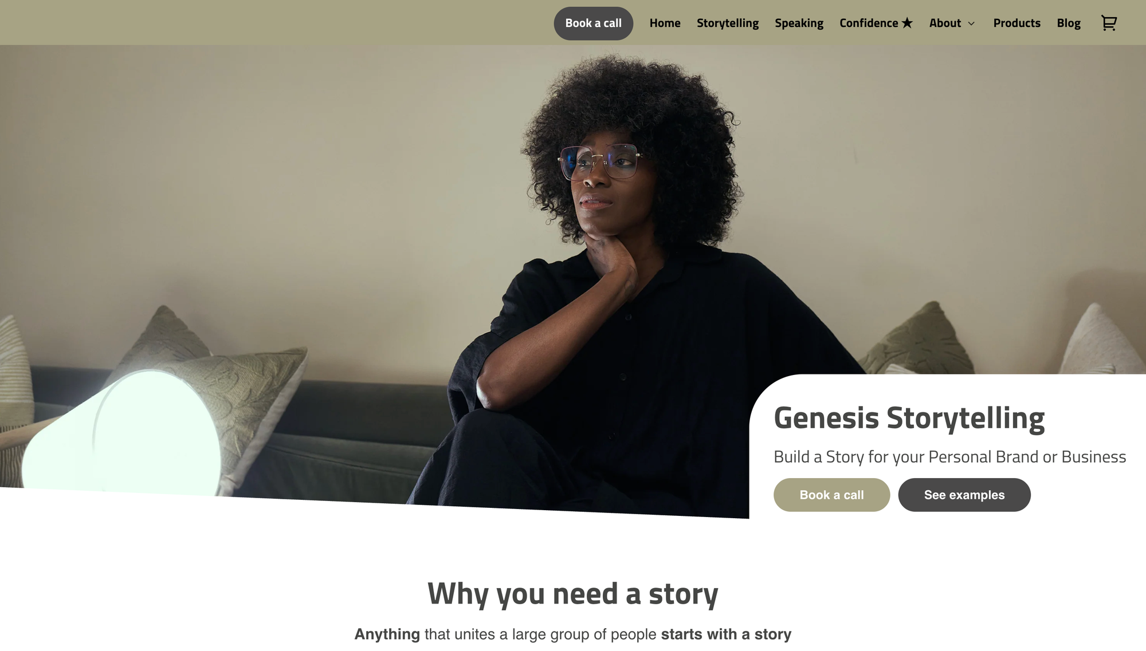Open the Storytelling nav link

click(728, 23)
